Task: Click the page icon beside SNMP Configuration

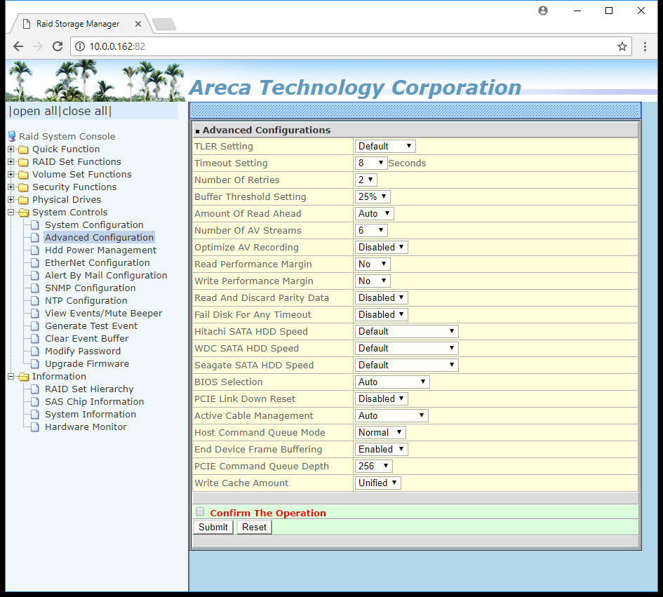Action: click(36, 288)
